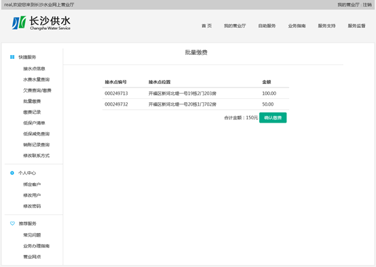Open 我的营业厅 in the main navigation bar

tap(235, 26)
